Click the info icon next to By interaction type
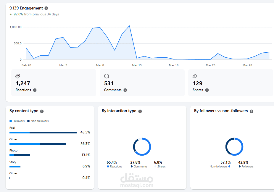Screen dimensions: 274x192 coord(140,111)
